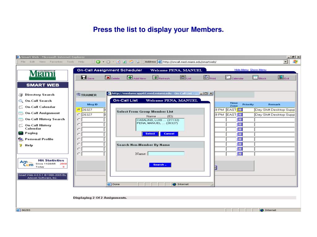The height and width of the screenshot is (237, 317).
Task: Click the Add New green plus icon
Action: coord(130,77)
